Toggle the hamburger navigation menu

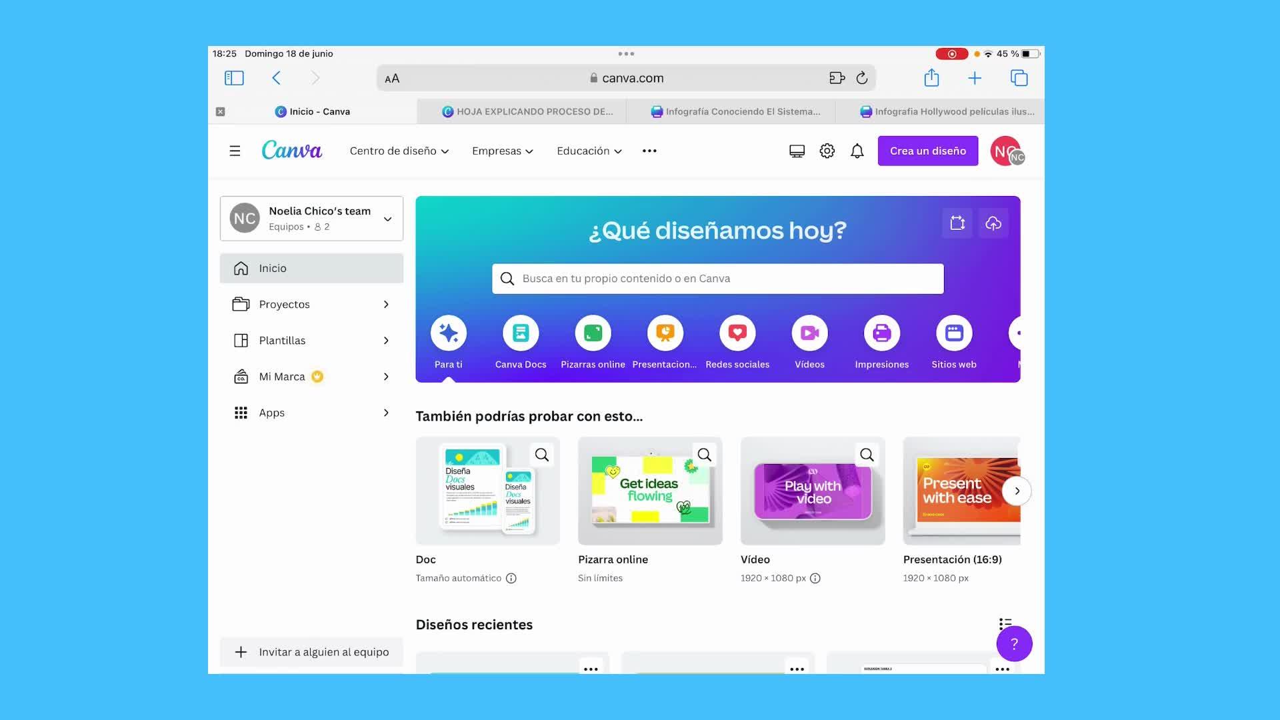point(235,151)
